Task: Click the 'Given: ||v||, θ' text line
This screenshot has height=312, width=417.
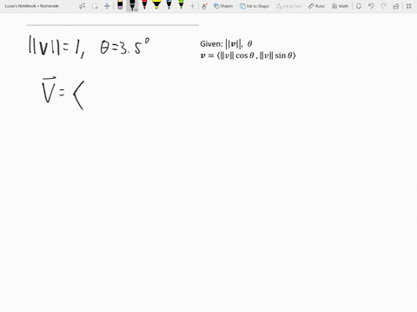Action: pyautogui.click(x=226, y=44)
